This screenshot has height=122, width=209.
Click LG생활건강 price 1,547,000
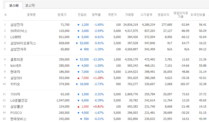tap(63, 100)
